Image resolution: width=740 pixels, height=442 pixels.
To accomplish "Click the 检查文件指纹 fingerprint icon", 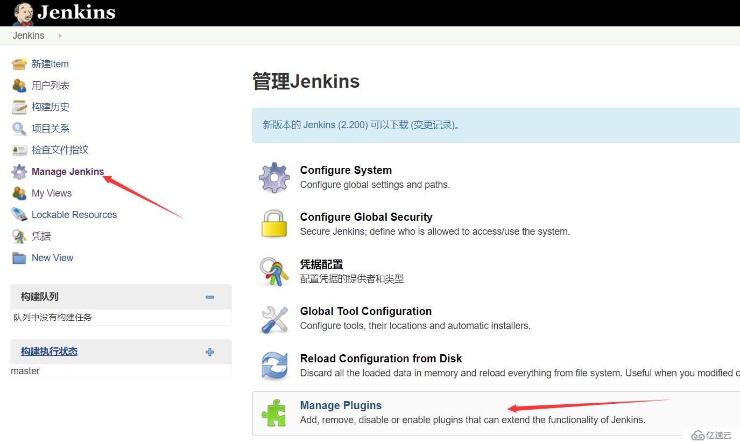I will pos(19,150).
